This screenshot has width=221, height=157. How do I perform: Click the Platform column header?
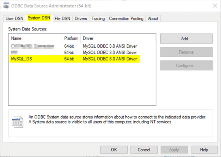(x=71, y=38)
